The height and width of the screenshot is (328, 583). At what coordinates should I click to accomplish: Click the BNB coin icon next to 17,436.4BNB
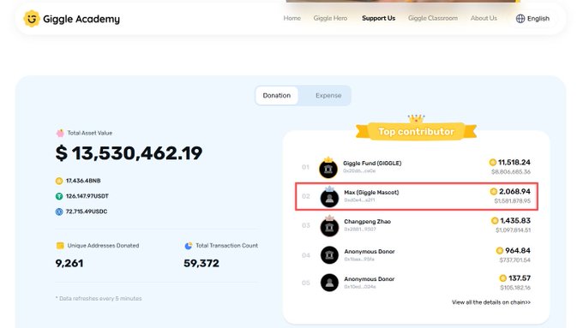(59, 181)
